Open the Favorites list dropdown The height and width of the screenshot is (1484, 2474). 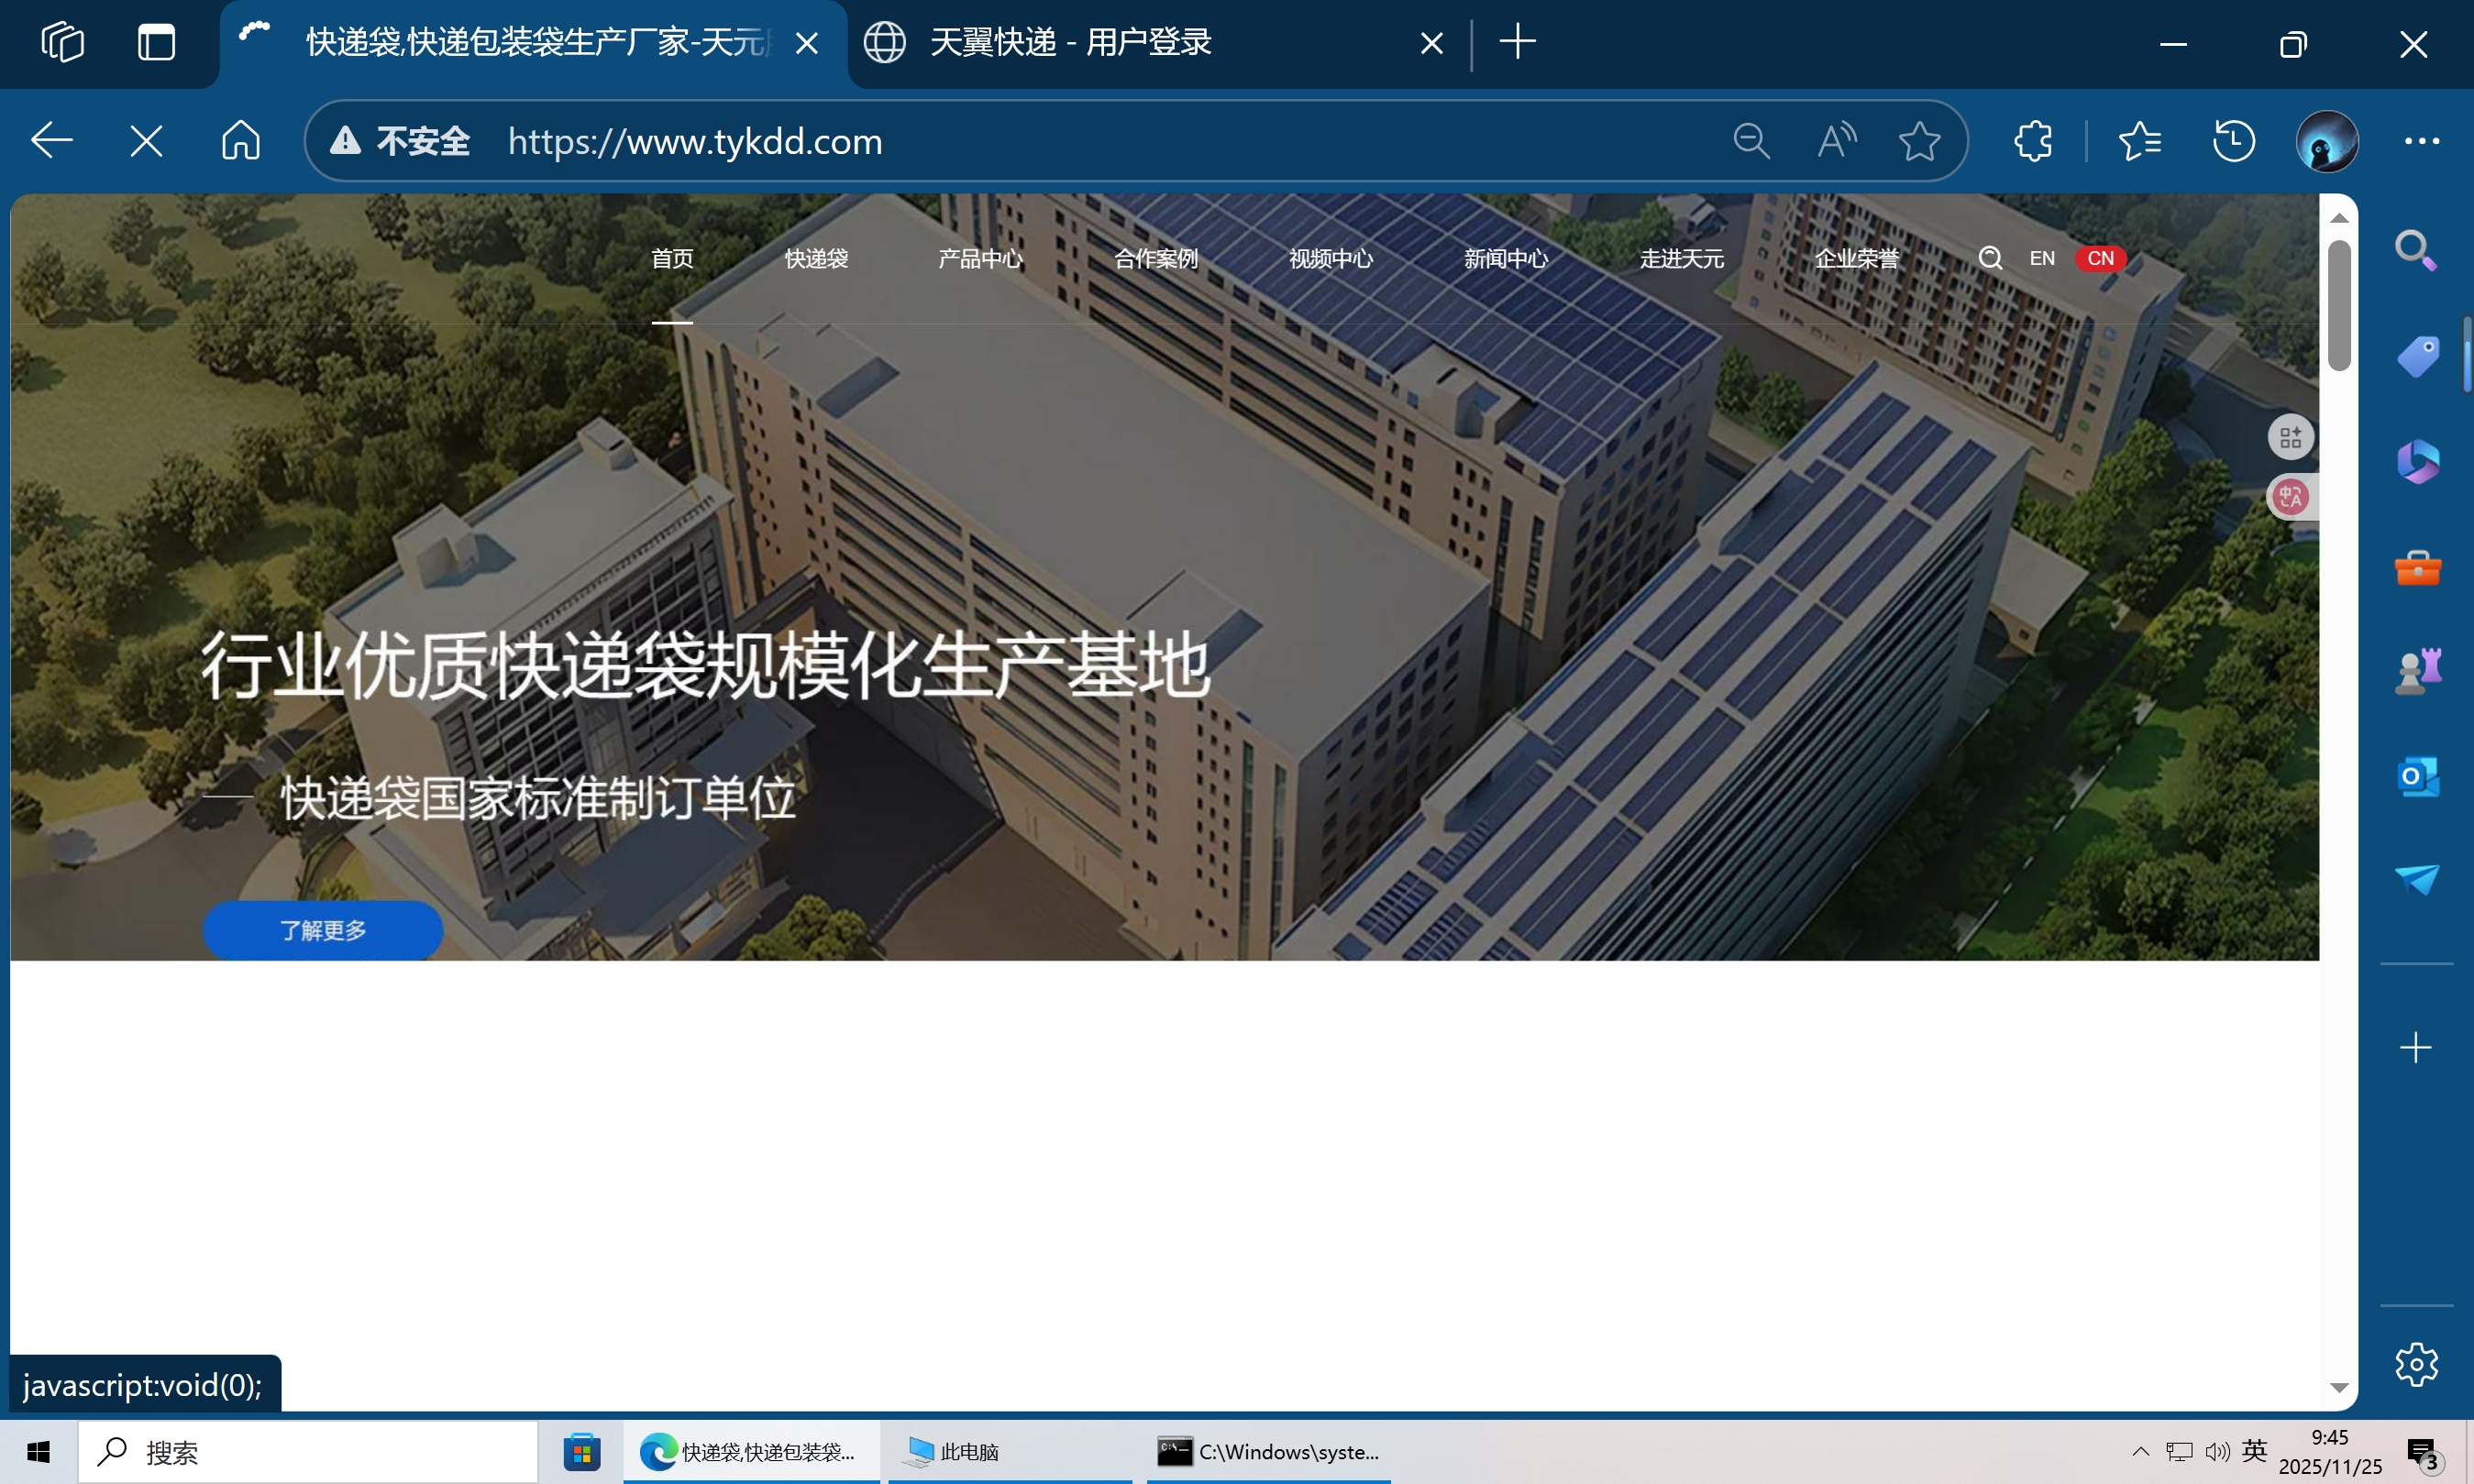[x=2139, y=141]
